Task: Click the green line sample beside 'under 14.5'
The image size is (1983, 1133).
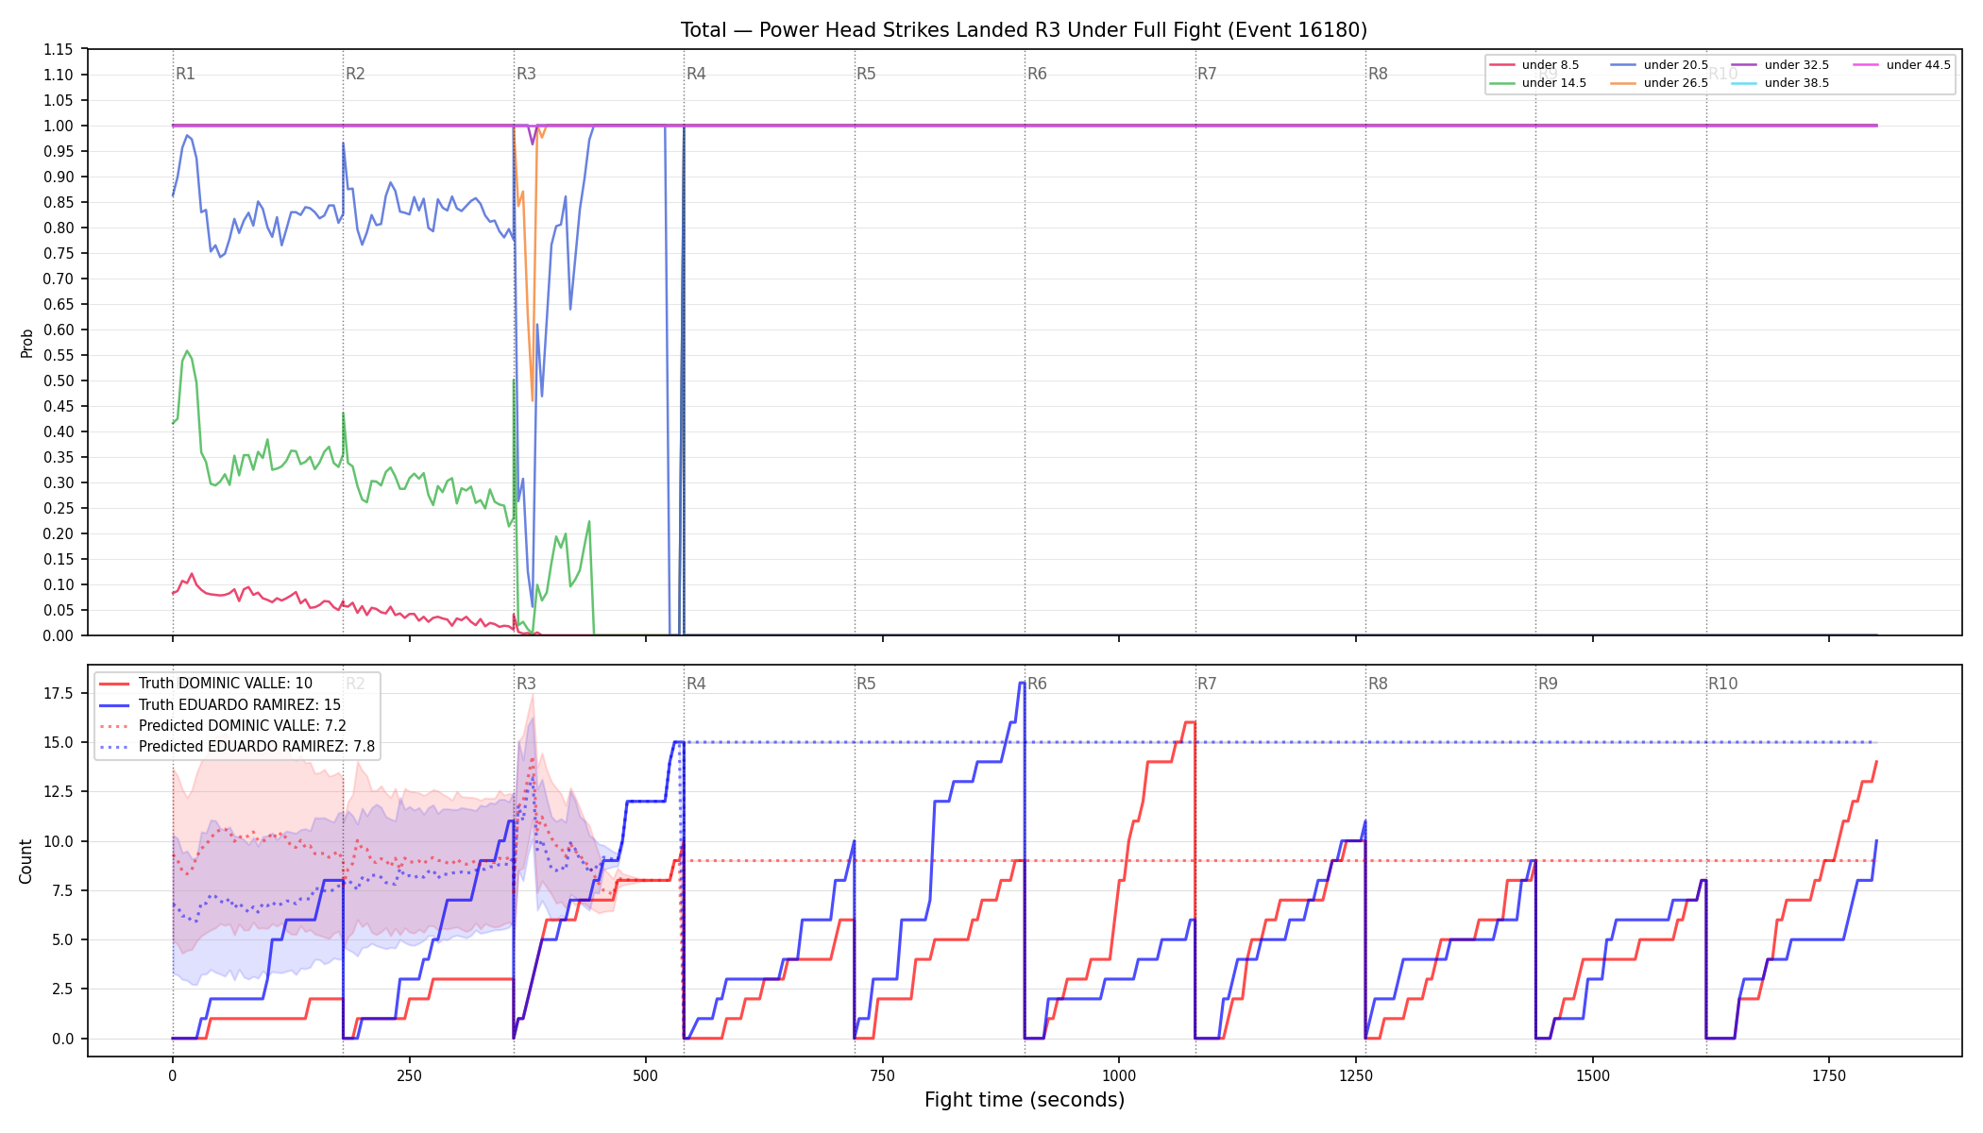Action: (1502, 83)
